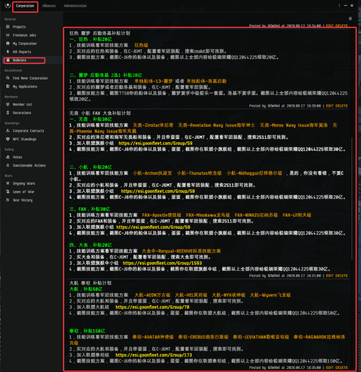Open Kill Reports star icon
This screenshot has width=361, height=372.
(x=8, y=52)
